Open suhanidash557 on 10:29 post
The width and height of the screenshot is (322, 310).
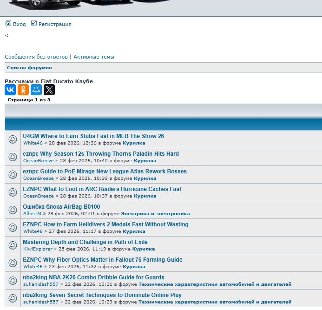[41, 302]
